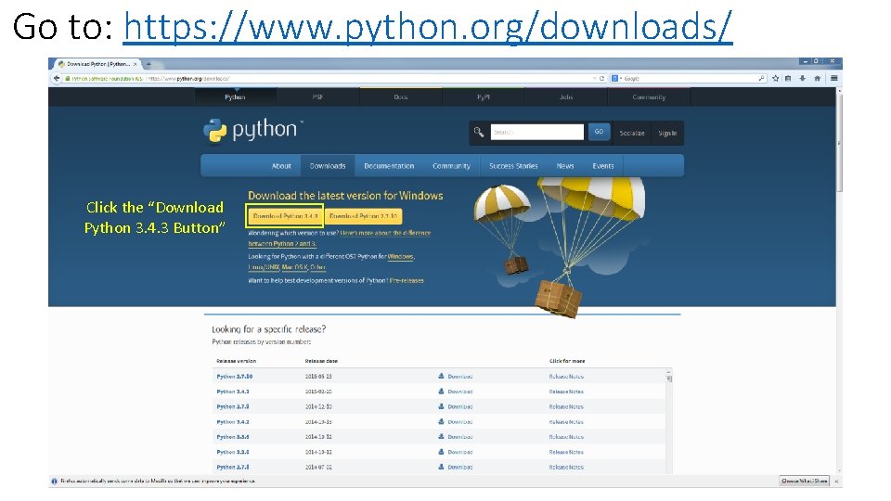The height and width of the screenshot is (501, 891).
Task: Follow the Mac OS X link
Action: [294, 267]
